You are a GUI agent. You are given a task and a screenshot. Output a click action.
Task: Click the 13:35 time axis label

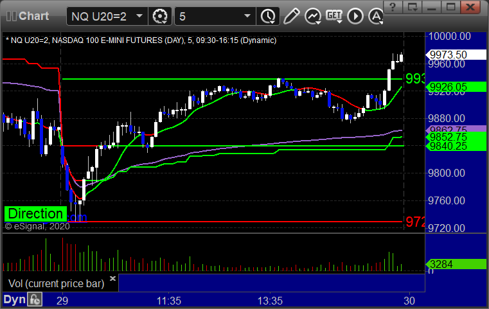pos(270,301)
